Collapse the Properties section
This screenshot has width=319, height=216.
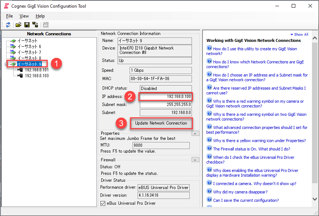(196, 134)
